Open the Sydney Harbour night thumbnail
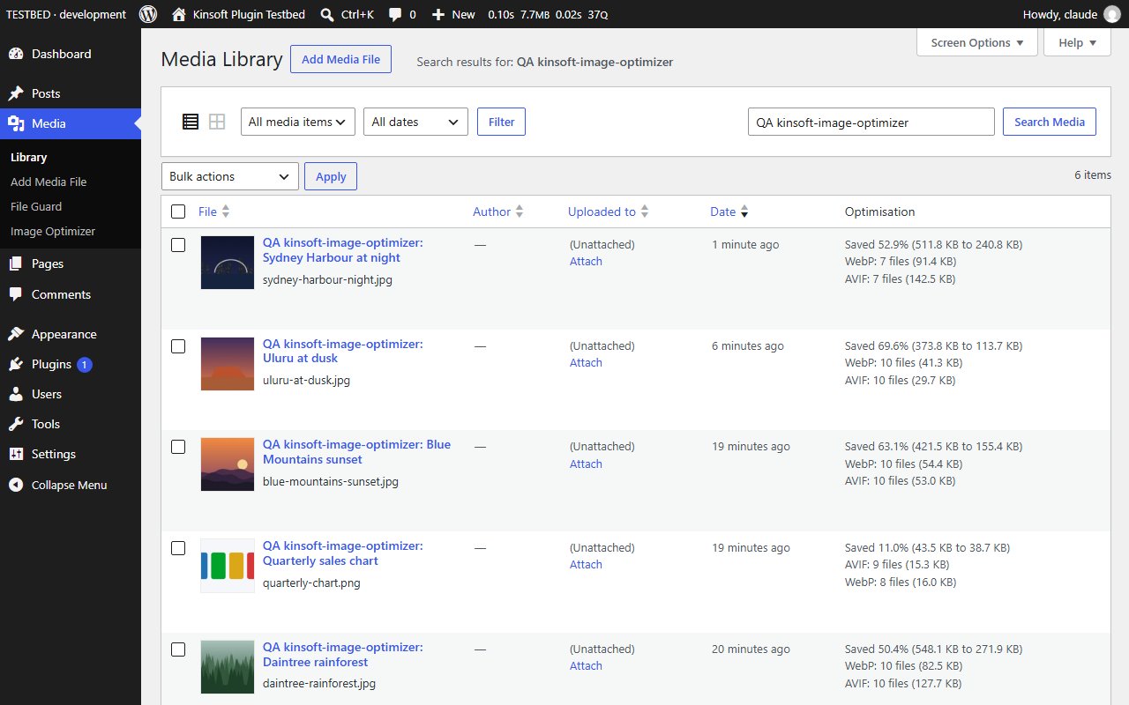1129x705 pixels. [228, 263]
